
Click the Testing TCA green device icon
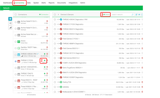(x=61, y=82)
